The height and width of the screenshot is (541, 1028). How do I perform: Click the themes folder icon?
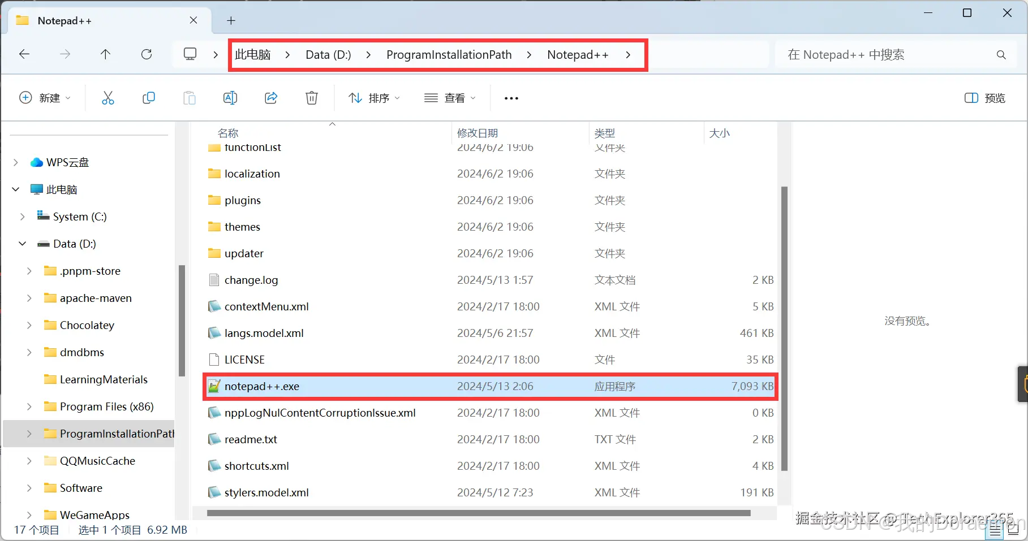tap(214, 227)
